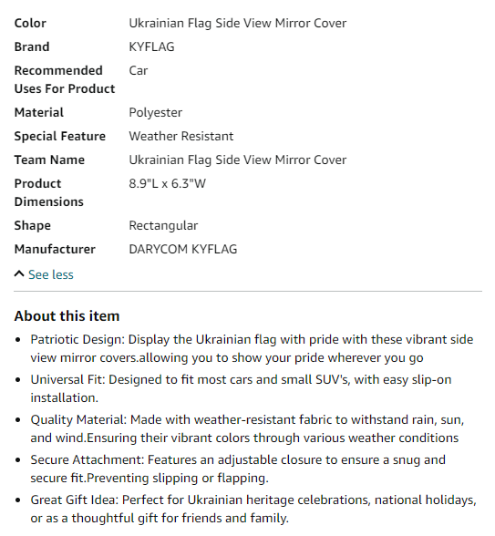Click the Shape value Rectangular
The height and width of the screenshot is (536, 495).
click(x=163, y=226)
